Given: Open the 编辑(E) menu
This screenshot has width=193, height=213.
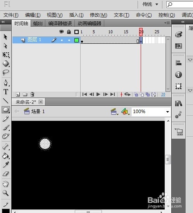Looking at the screenshot, I should pyautogui.click(x=33, y=15).
